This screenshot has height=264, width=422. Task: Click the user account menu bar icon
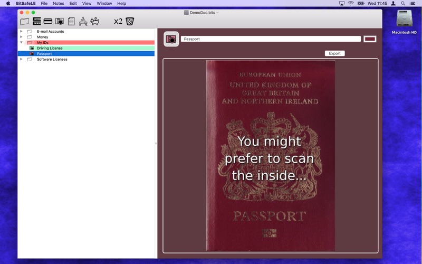(393, 4)
